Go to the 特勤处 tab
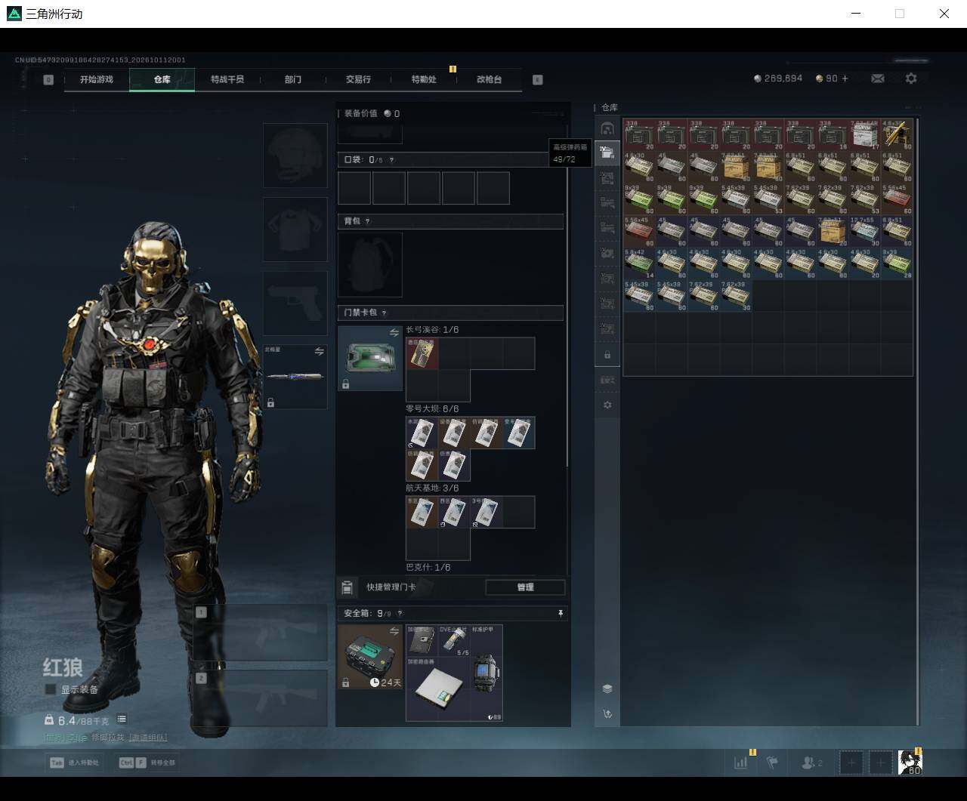967x801 pixels. 424,79
